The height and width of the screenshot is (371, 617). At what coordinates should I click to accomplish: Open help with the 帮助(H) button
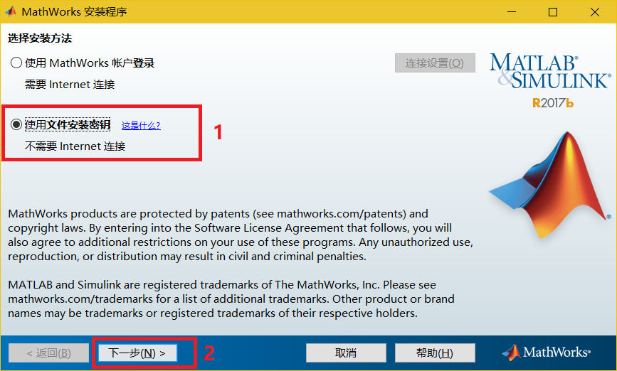[x=434, y=353]
